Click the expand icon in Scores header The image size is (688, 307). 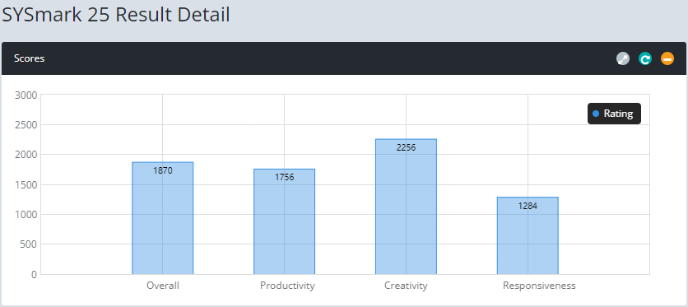pyautogui.click(x=623, y=58)
